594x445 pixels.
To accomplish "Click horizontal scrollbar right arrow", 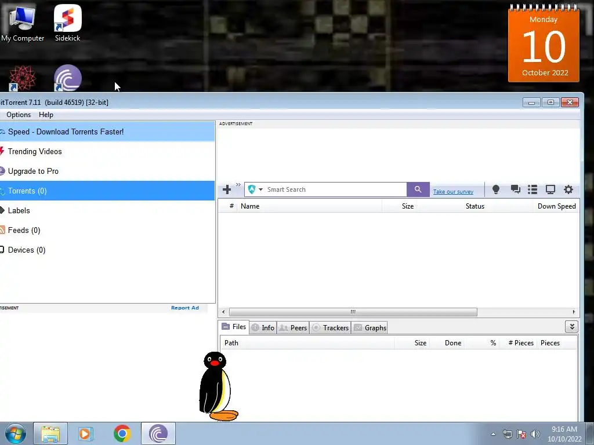I will tap(574, 312).
